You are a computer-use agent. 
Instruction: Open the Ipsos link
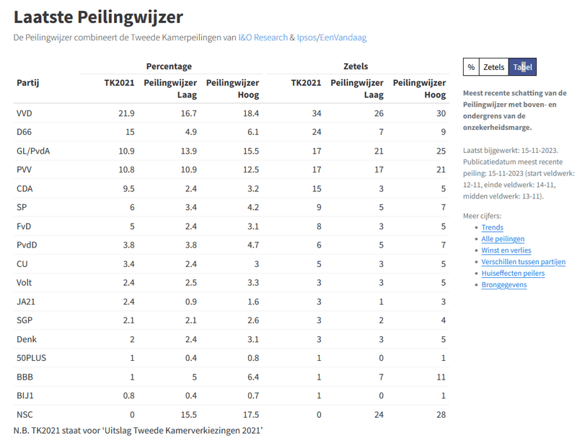tap(307, 38)
